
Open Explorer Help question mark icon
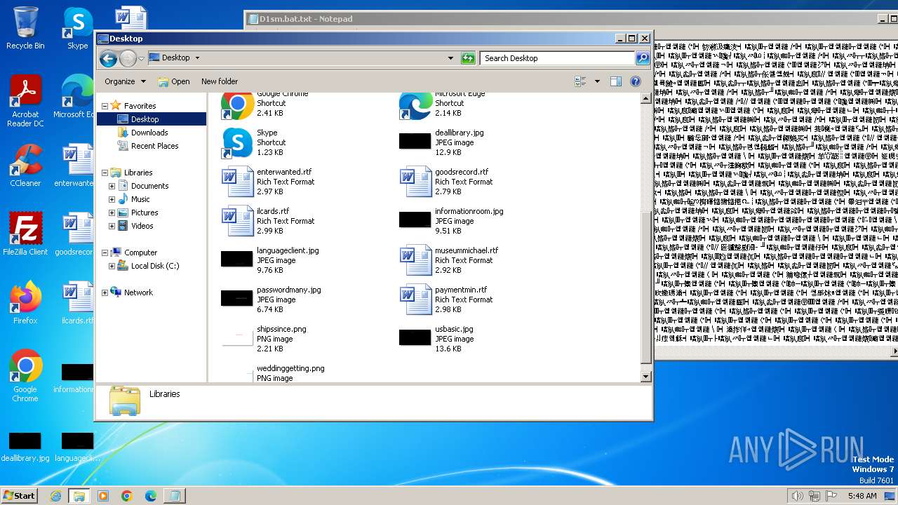coord(636,81)
